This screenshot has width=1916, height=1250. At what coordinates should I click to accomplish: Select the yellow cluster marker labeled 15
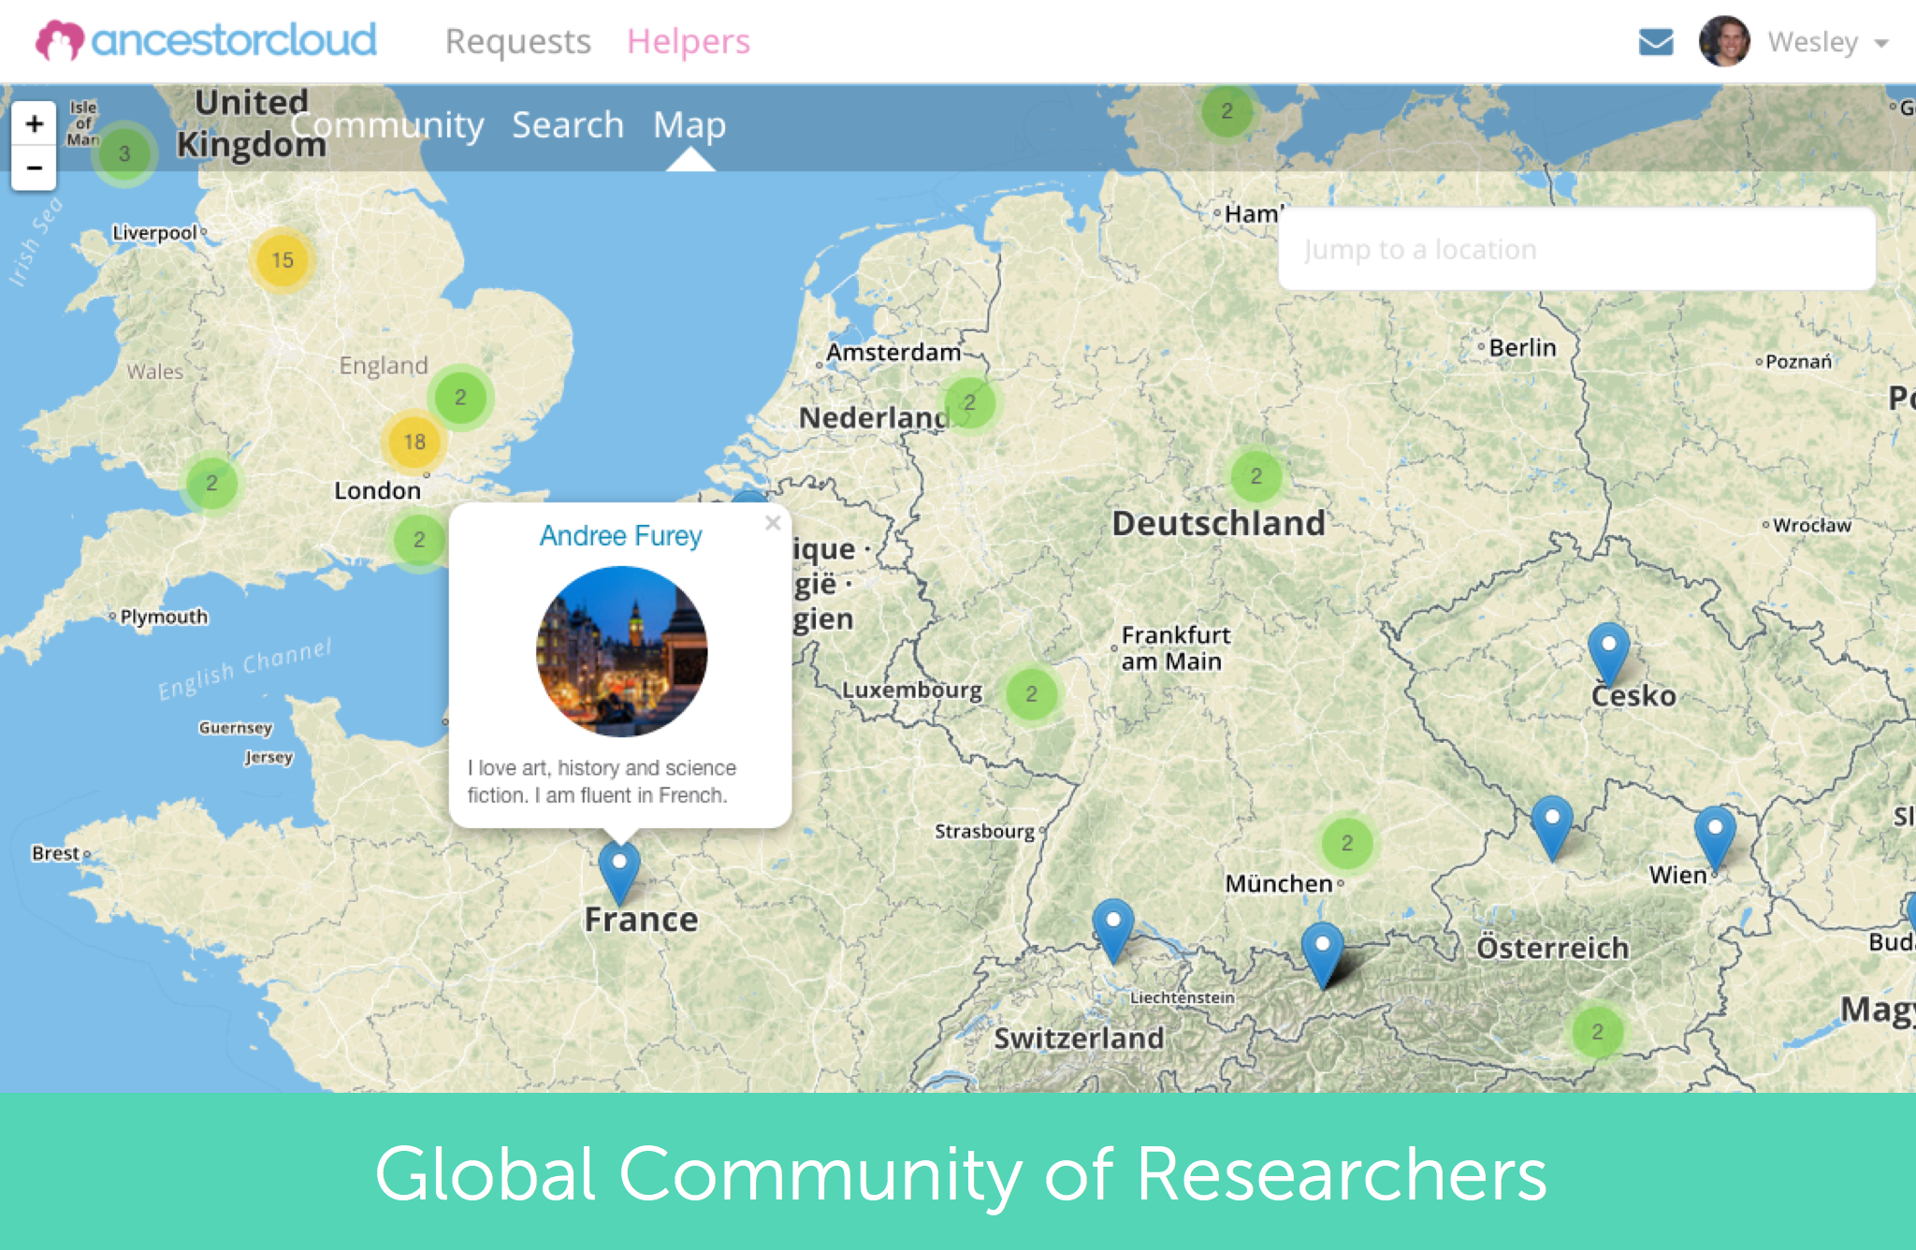coord(282,260)
